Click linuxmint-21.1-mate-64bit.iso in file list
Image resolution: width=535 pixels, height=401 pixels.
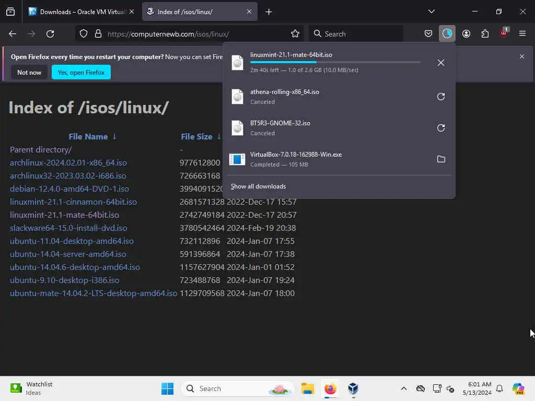64,215
